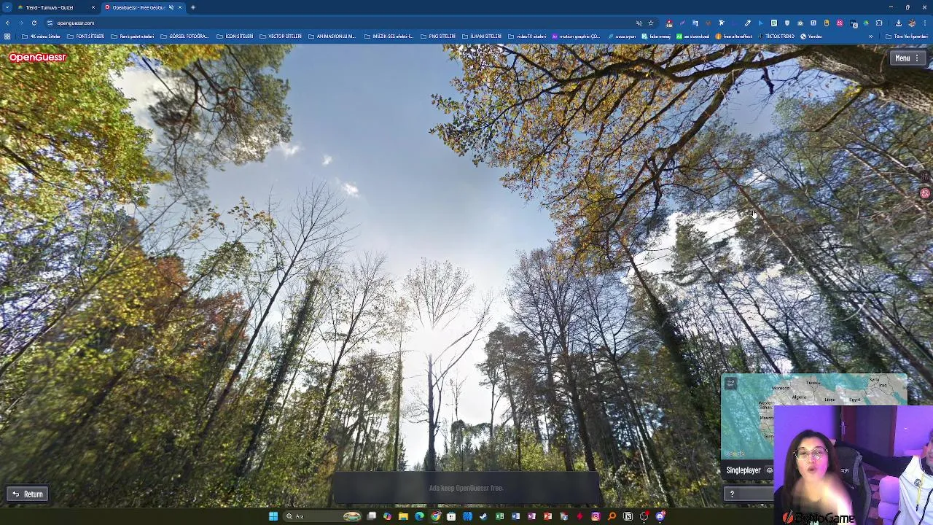Open Excel from the taskbar
This screenshot has width=933, height=525.
pyautogui.click(x=499, y=516)
